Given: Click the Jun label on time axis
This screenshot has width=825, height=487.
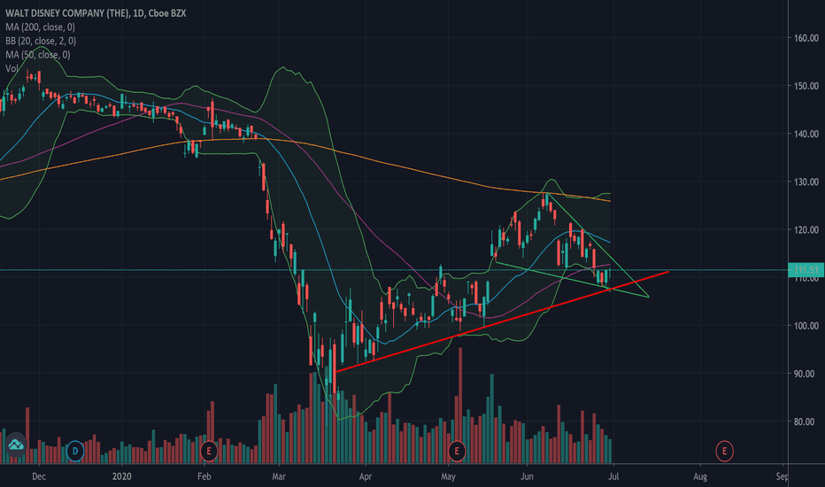Looking at the screenshot, I should click(x=527, y=476).
